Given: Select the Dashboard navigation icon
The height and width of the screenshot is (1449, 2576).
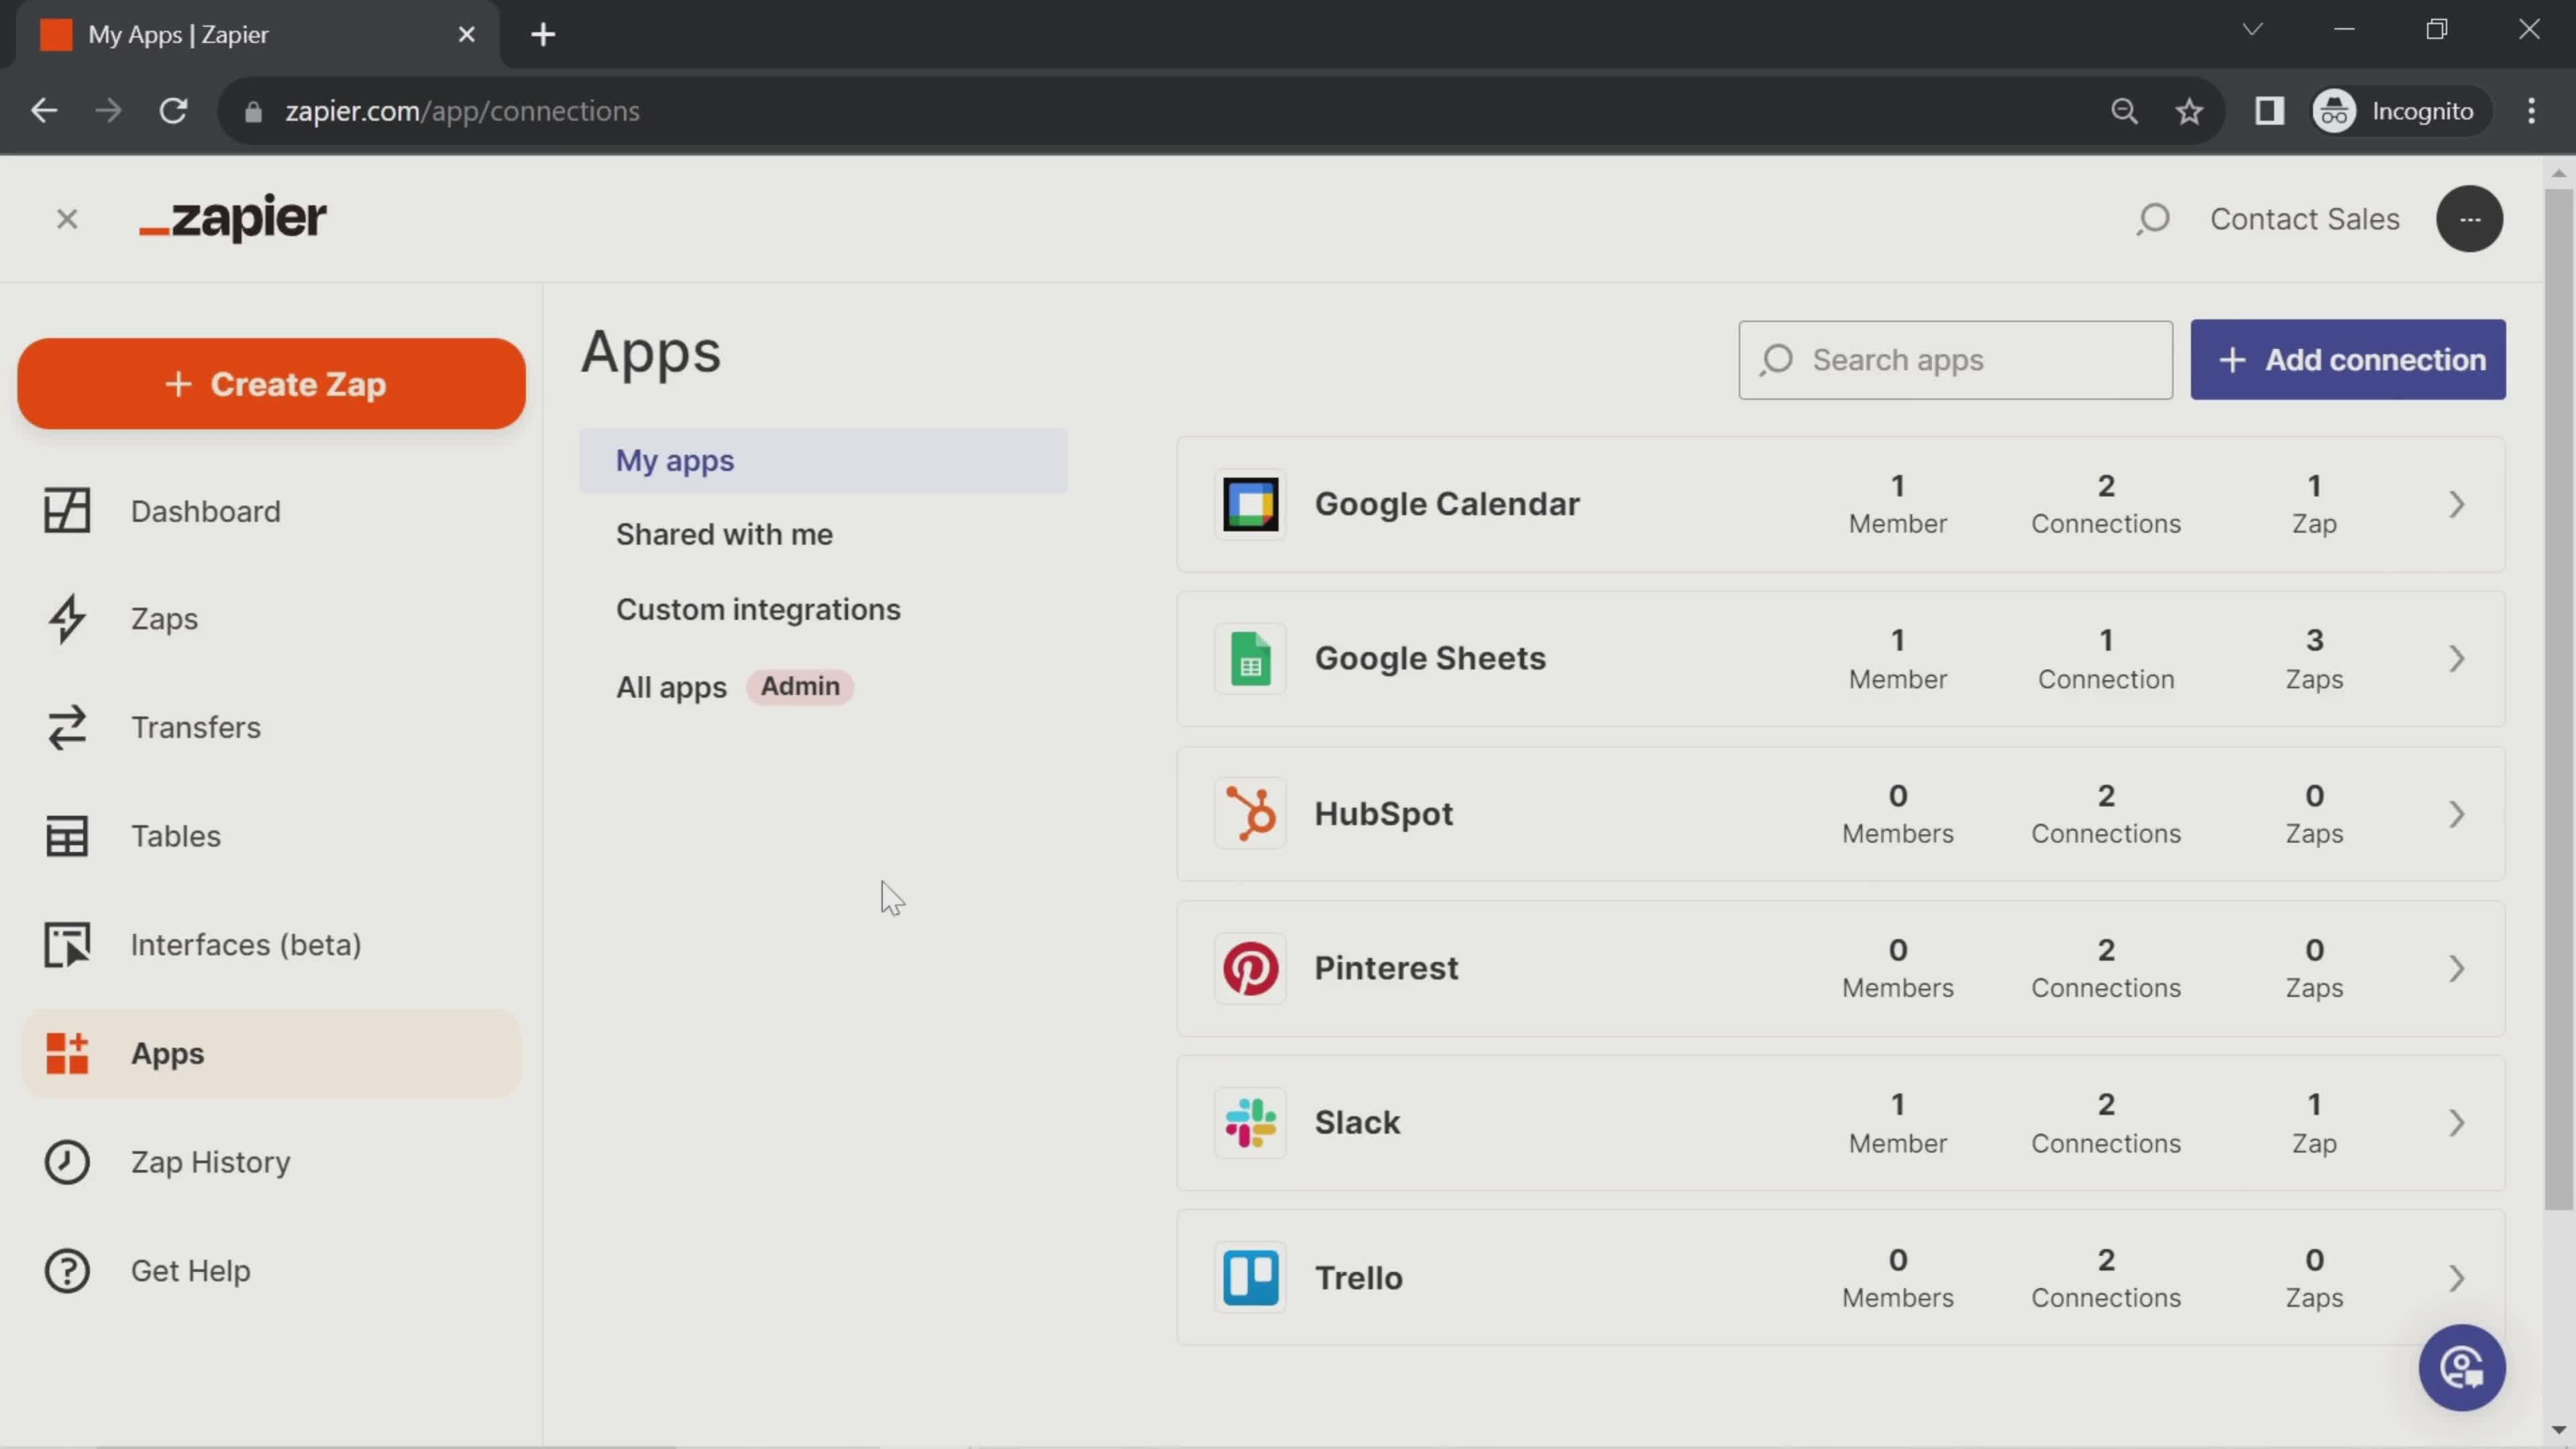Looking at the screenshot, I should pos(66,510).
